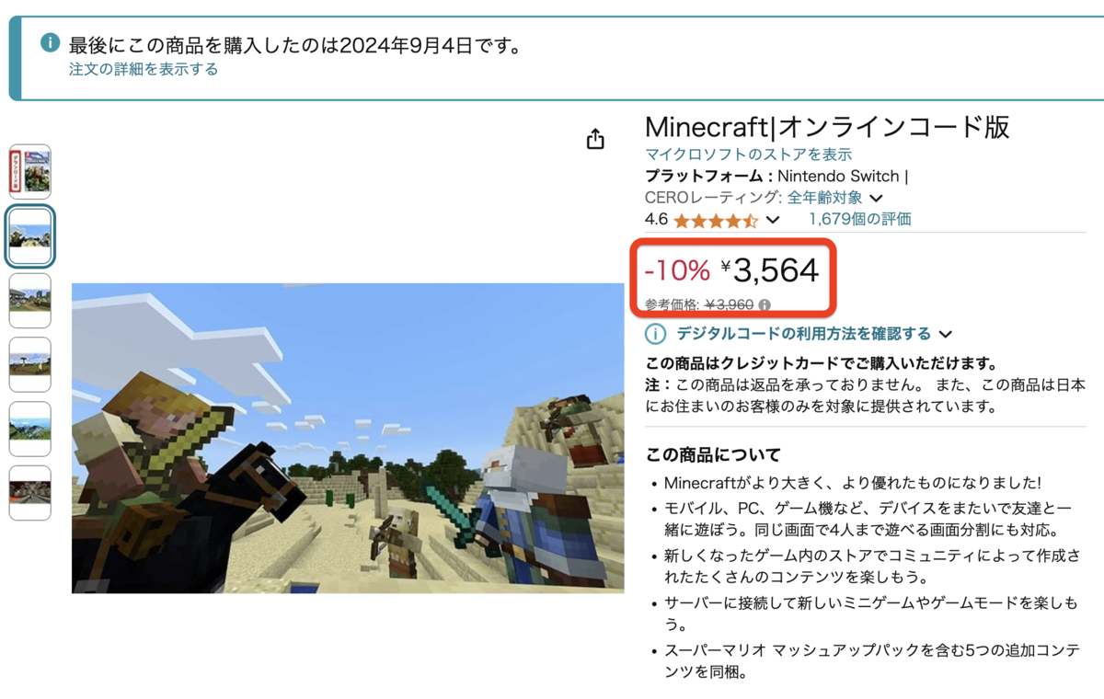The width and height of the screenshot is (1104, 699).
Task: Select the first package cover thumbnail
Action: click(30, 172)
